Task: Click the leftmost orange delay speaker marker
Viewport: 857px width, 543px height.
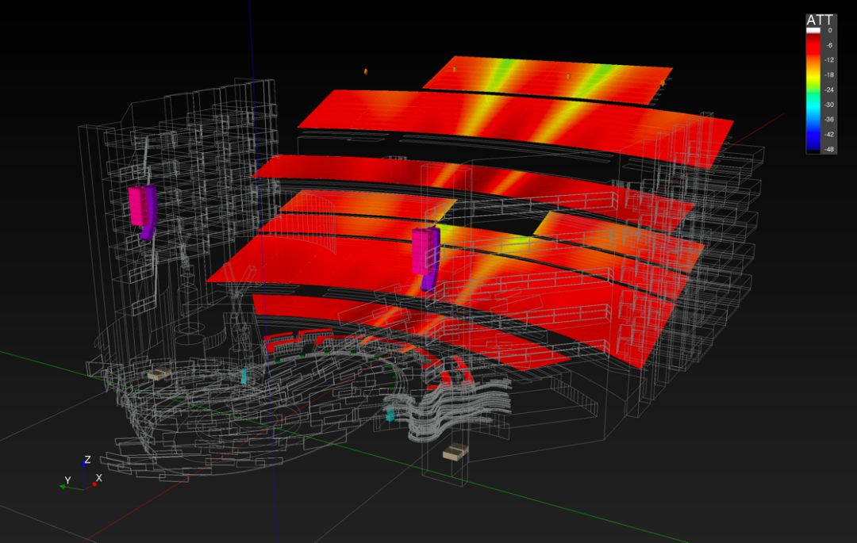Action: [x=366, y=72]
